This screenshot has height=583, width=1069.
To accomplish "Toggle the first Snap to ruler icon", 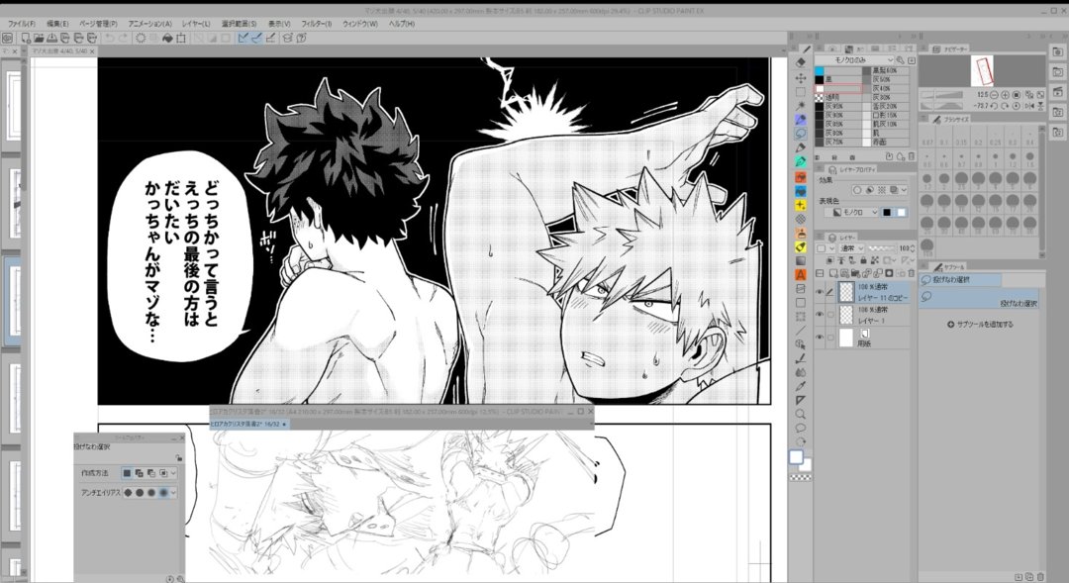I will click(x=243, y=39).
